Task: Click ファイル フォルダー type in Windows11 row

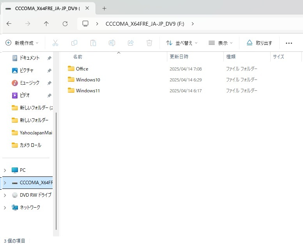Action: tap(241, 90)
